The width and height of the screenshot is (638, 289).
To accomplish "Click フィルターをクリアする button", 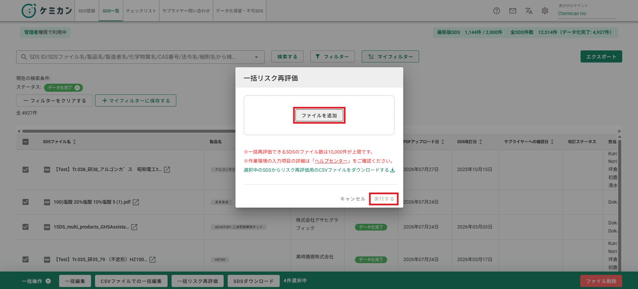I will (54, 100).
